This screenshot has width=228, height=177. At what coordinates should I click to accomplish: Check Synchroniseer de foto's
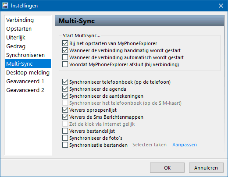65,138
